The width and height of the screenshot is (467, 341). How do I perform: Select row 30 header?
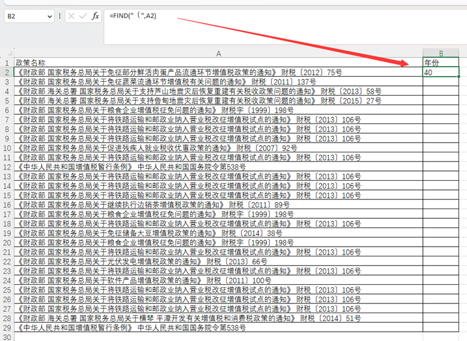point(7,337)
